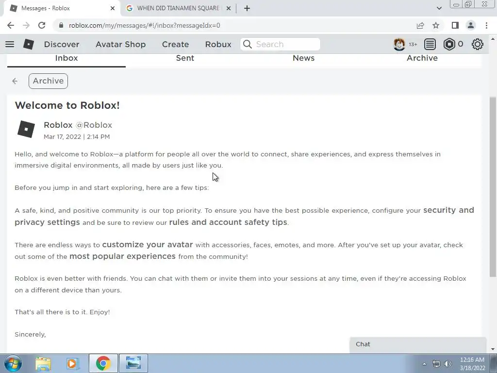
Task: Expand the Chat panel
Action: pyautogui.click(x=418, y=344)
